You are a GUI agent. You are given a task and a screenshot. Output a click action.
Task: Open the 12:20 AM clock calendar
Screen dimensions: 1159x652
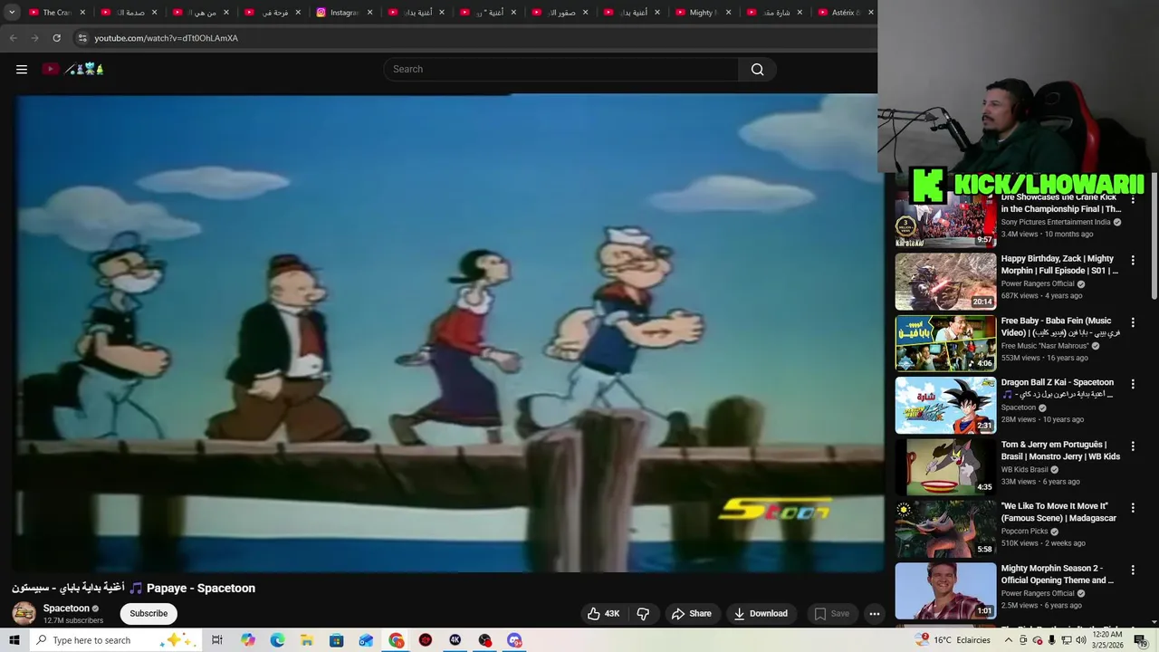point(1107,640)
